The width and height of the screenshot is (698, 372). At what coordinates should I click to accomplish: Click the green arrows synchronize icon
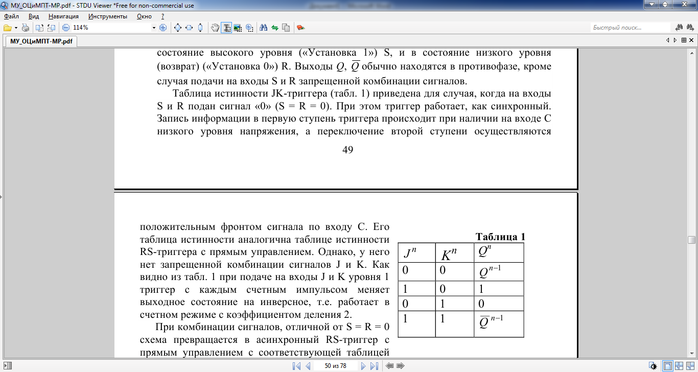point(275,28)
